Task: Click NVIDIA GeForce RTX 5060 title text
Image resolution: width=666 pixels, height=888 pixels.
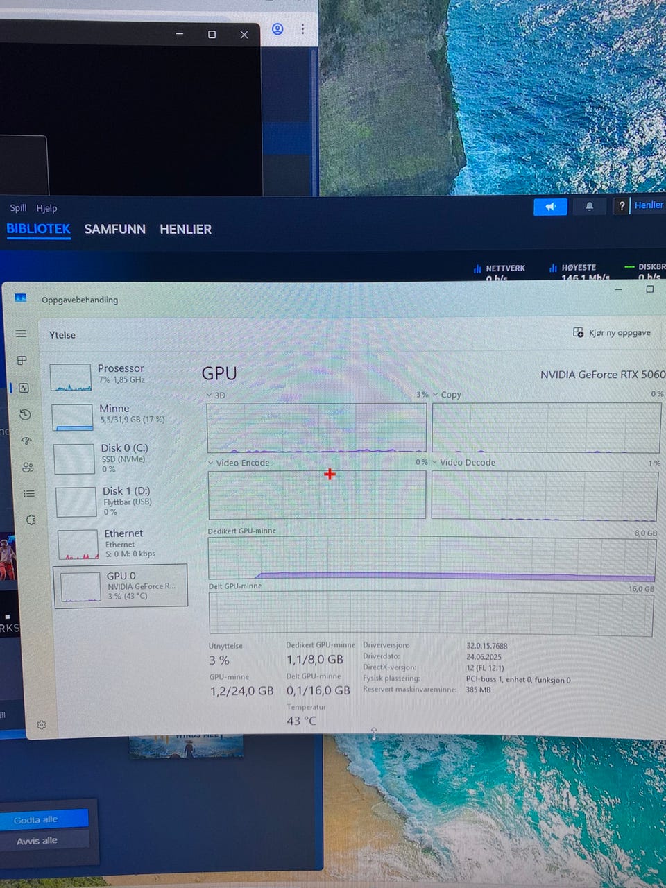Action: [x=602, y=375]
